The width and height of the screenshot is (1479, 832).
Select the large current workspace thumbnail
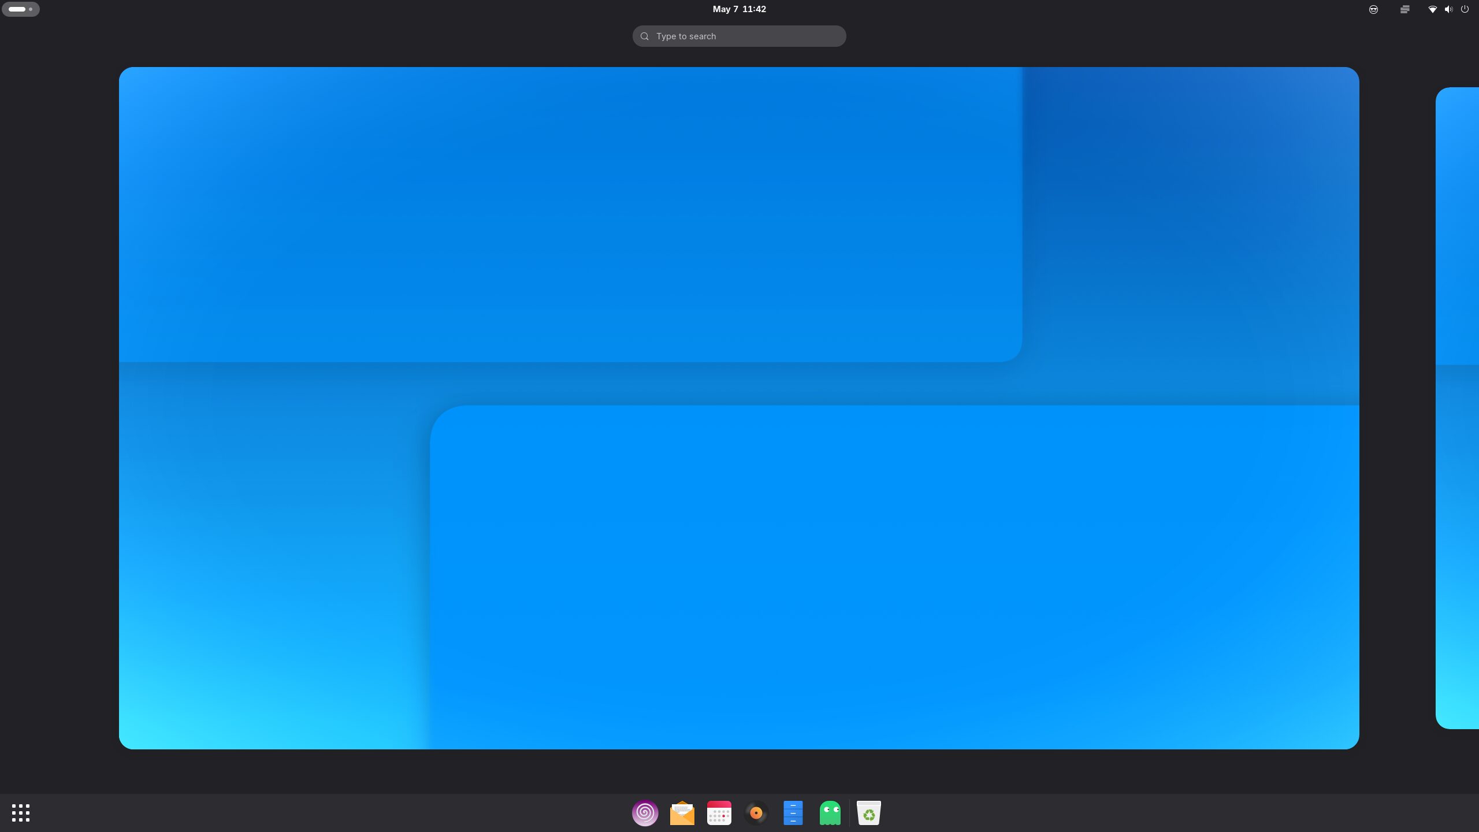pos(739,408)
